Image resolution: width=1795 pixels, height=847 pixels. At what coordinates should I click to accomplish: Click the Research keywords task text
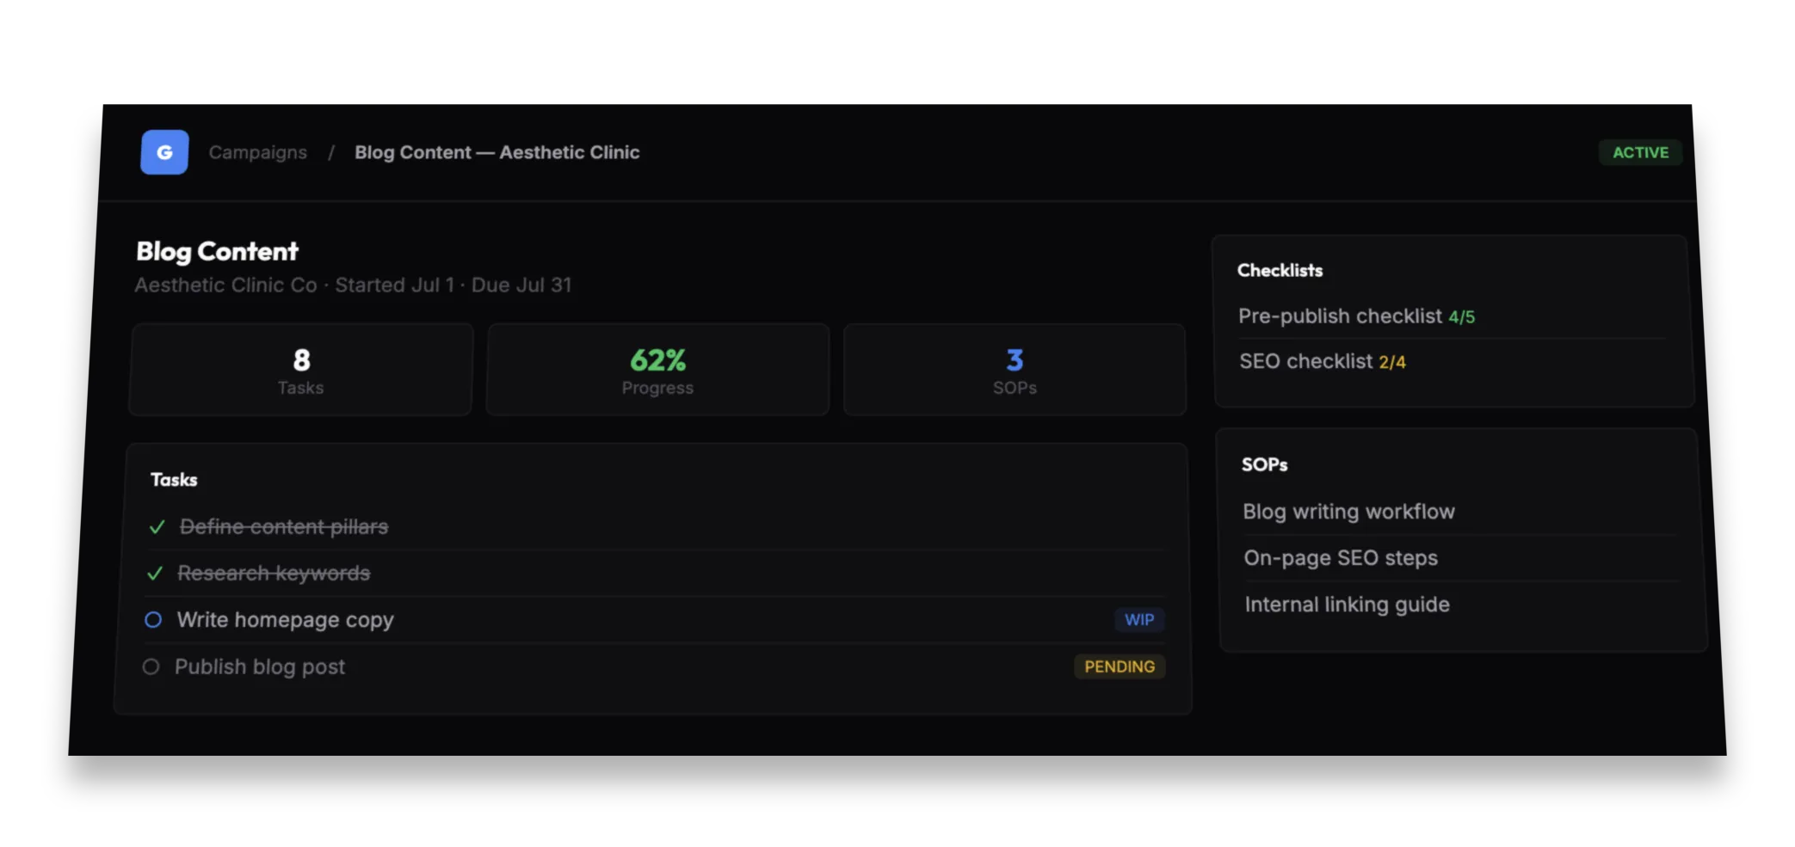pos(274,574)
